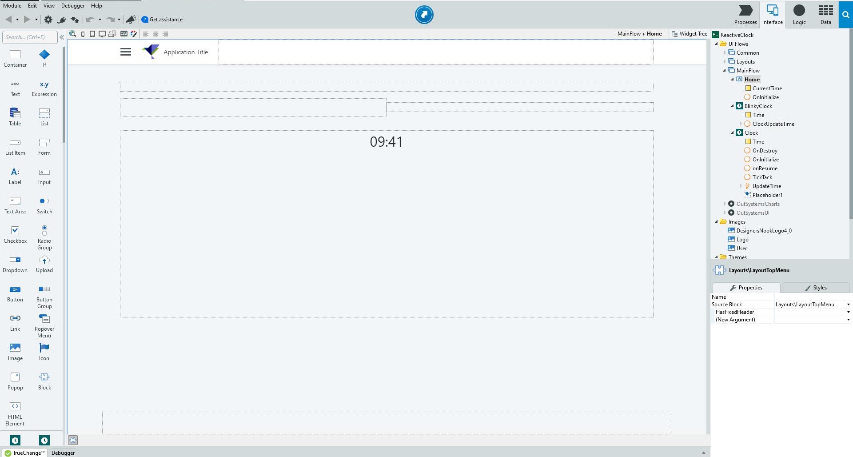
Task: Switch to phone preview device icon
Action: click(x=83, y=34)
